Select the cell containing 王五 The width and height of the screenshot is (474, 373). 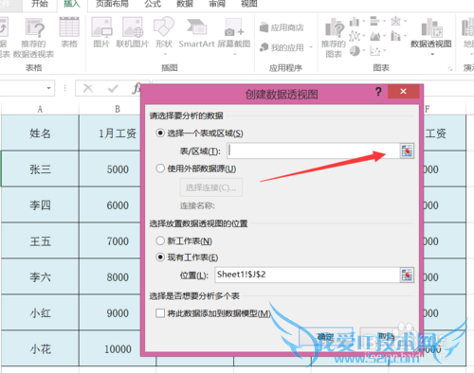click(x=40, y=240)
